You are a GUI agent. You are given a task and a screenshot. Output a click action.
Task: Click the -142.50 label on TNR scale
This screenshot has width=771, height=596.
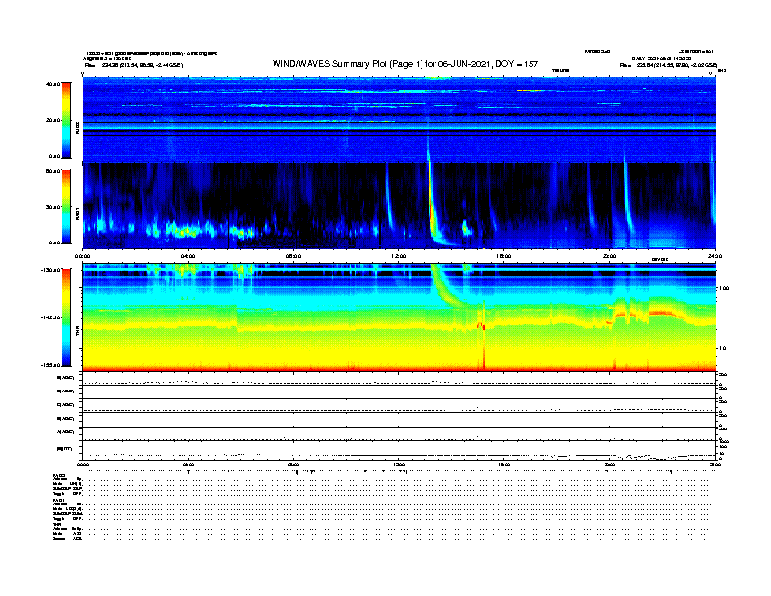52,317
